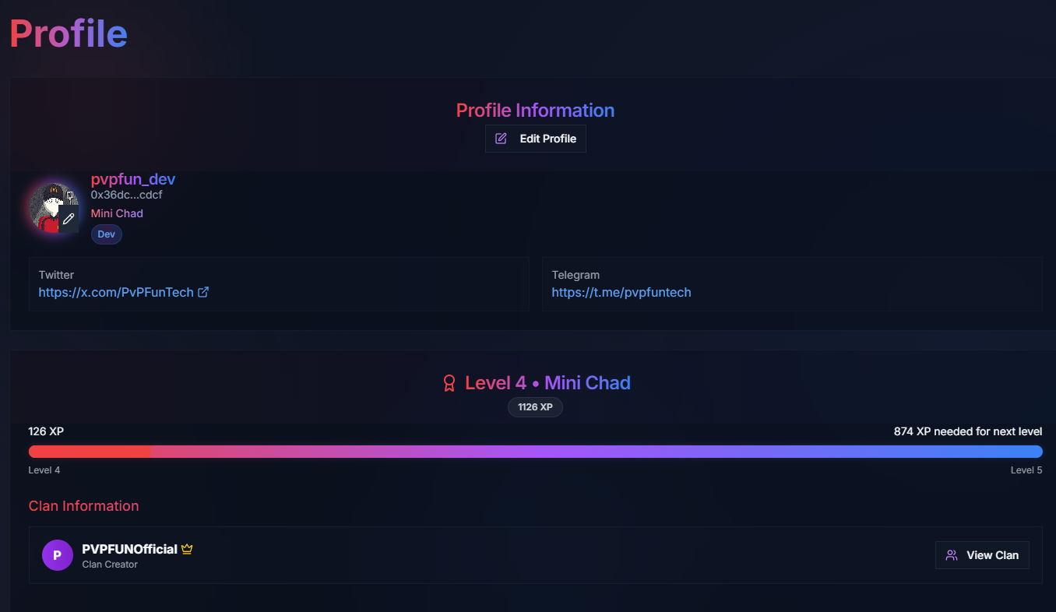Click the external link icon beside the Twitter URL
The image size is (1056, 612).
coord(203,293)
